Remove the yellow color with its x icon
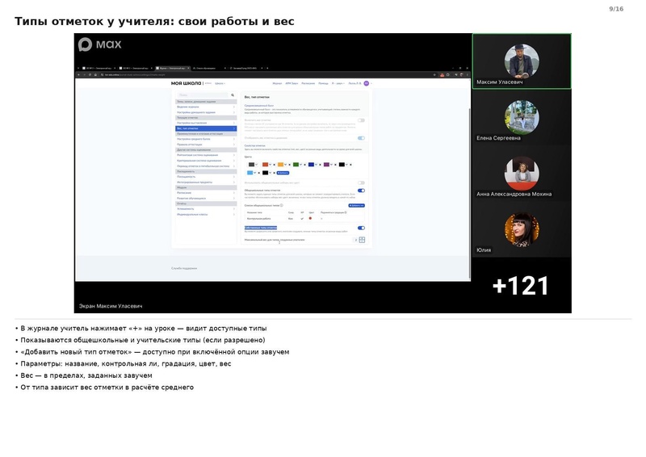 [289, 165]
